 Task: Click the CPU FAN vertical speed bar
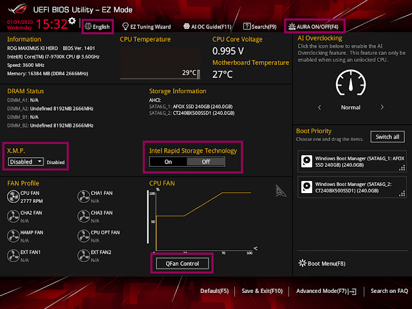pyautogui.click(x=147, y=217)
